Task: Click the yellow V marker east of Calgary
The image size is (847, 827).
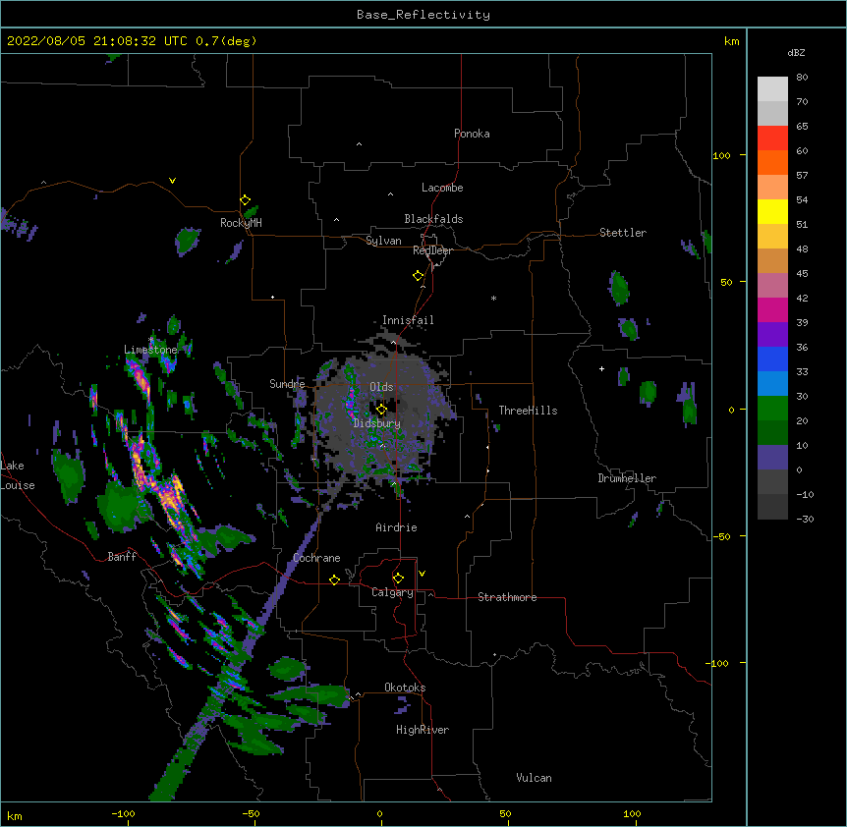Action: (x=422, y=574)
